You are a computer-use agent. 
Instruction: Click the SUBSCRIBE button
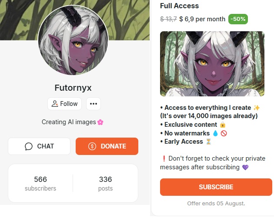[216, 187]
